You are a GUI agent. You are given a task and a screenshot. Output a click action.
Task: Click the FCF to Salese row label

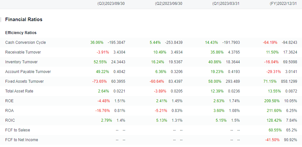click(17, 130)
